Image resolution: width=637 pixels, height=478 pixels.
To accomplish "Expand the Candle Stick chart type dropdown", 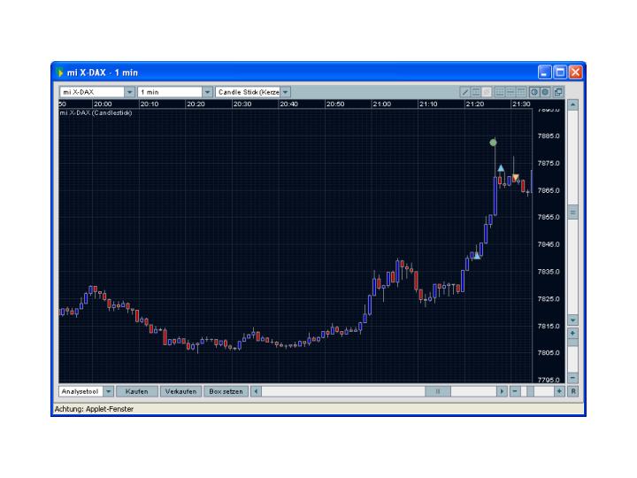I will [285, 92].
